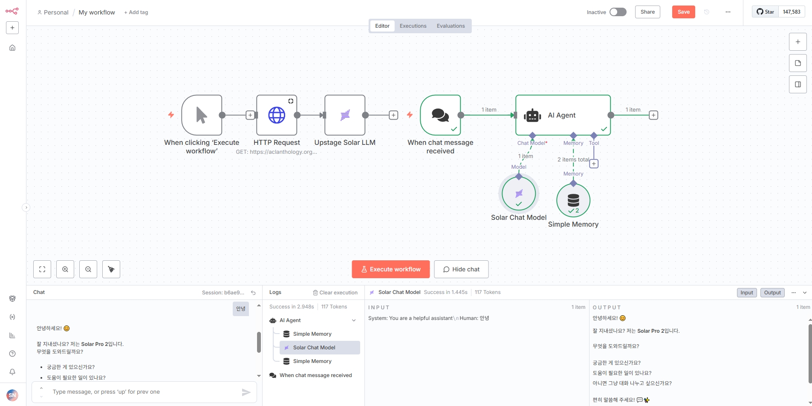Screen dimensions: 812x406
Task: Switch to the Editor tab
Action: [x=382, y=26]
